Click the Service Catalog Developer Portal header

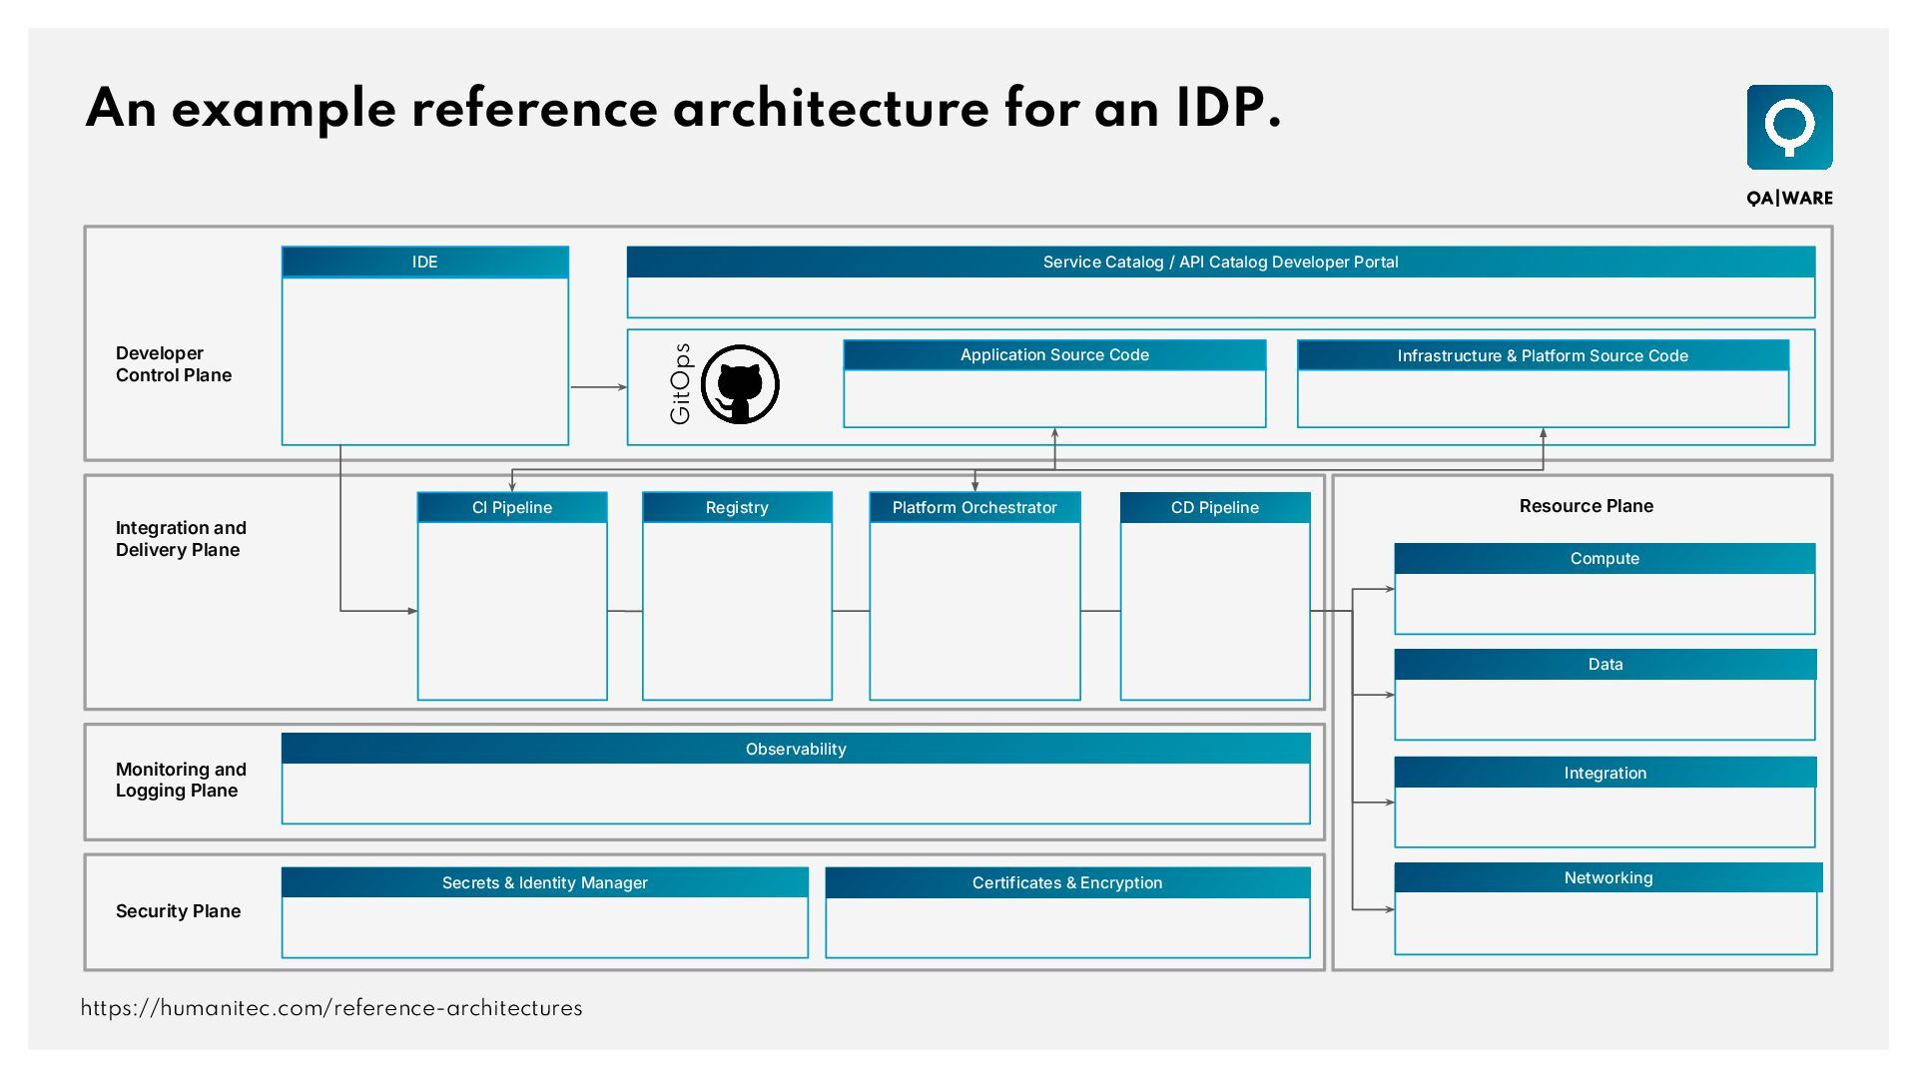coord(1220,263)
